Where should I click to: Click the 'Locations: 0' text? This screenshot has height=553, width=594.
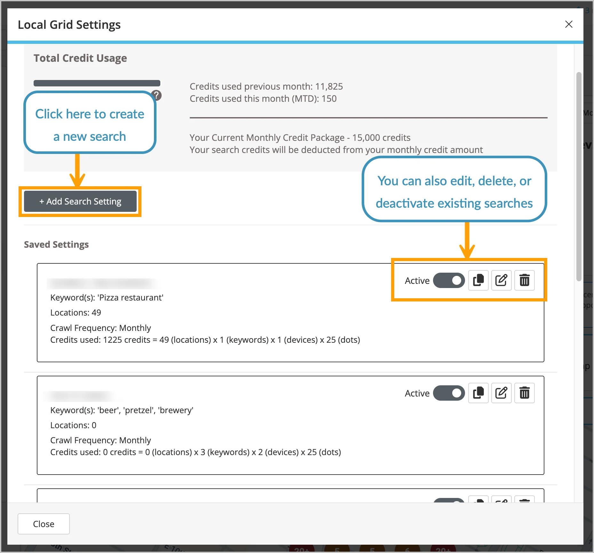[73, 425]
